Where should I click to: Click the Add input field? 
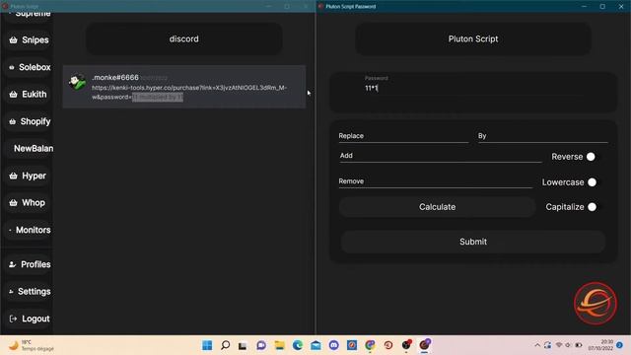(441, 156)
